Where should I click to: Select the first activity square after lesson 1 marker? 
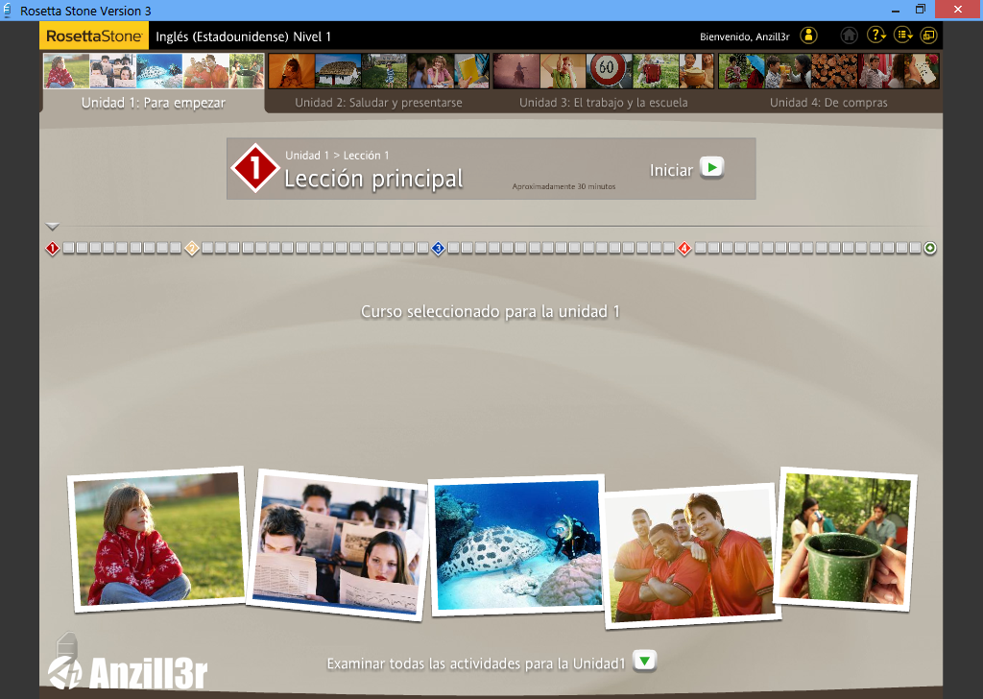tap(68, 249)
